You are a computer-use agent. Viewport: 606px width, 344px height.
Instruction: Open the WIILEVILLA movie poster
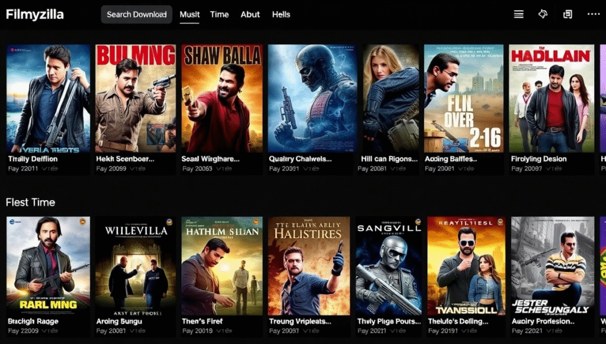point(136,265)
